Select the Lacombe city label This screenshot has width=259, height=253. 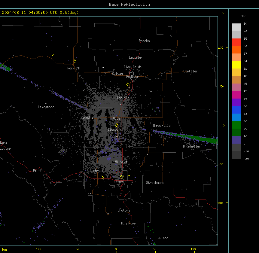[x=135, y=57]
